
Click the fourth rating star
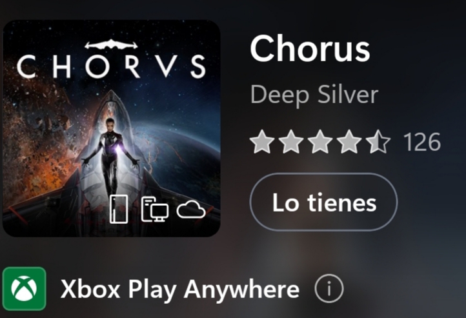(349, 142)
